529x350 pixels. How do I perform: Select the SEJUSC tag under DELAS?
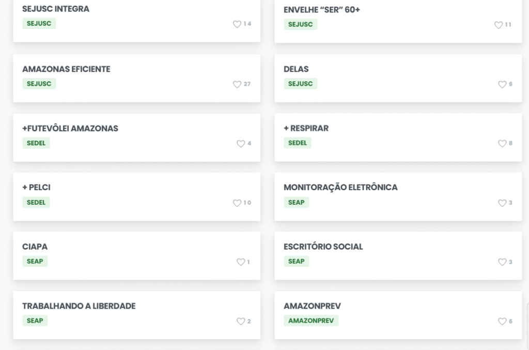tap(300, 84)
